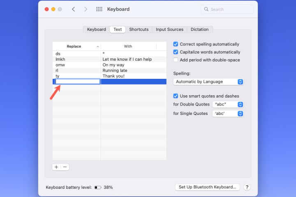Click the magnifying glass search icon
The width and height of the screenshot is (296, 197).
(x=206, y=9)
